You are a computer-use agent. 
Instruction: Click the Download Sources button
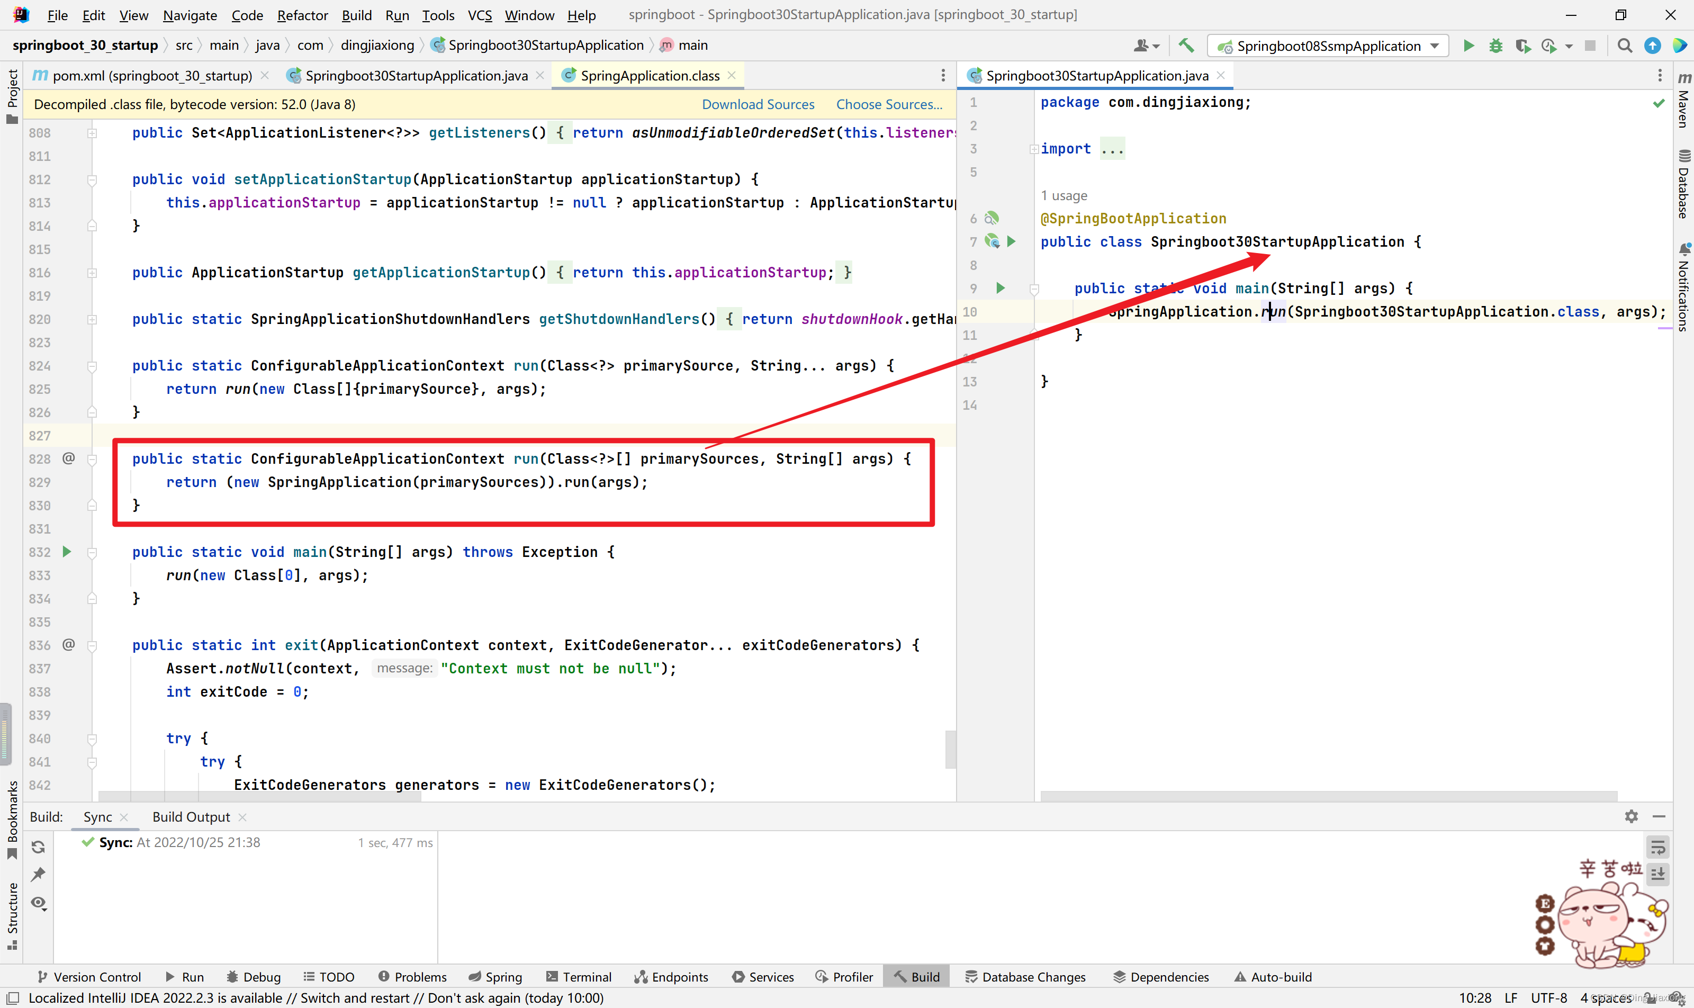click(760, 104)
